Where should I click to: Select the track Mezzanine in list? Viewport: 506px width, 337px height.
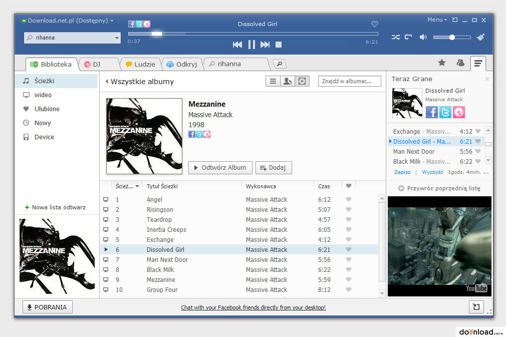(240, 279)
